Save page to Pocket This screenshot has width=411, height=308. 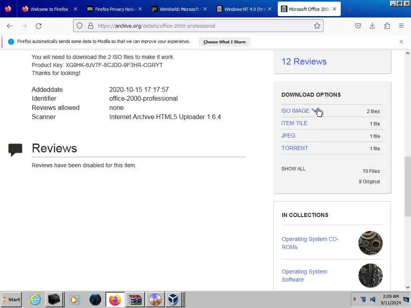point(358,26)
